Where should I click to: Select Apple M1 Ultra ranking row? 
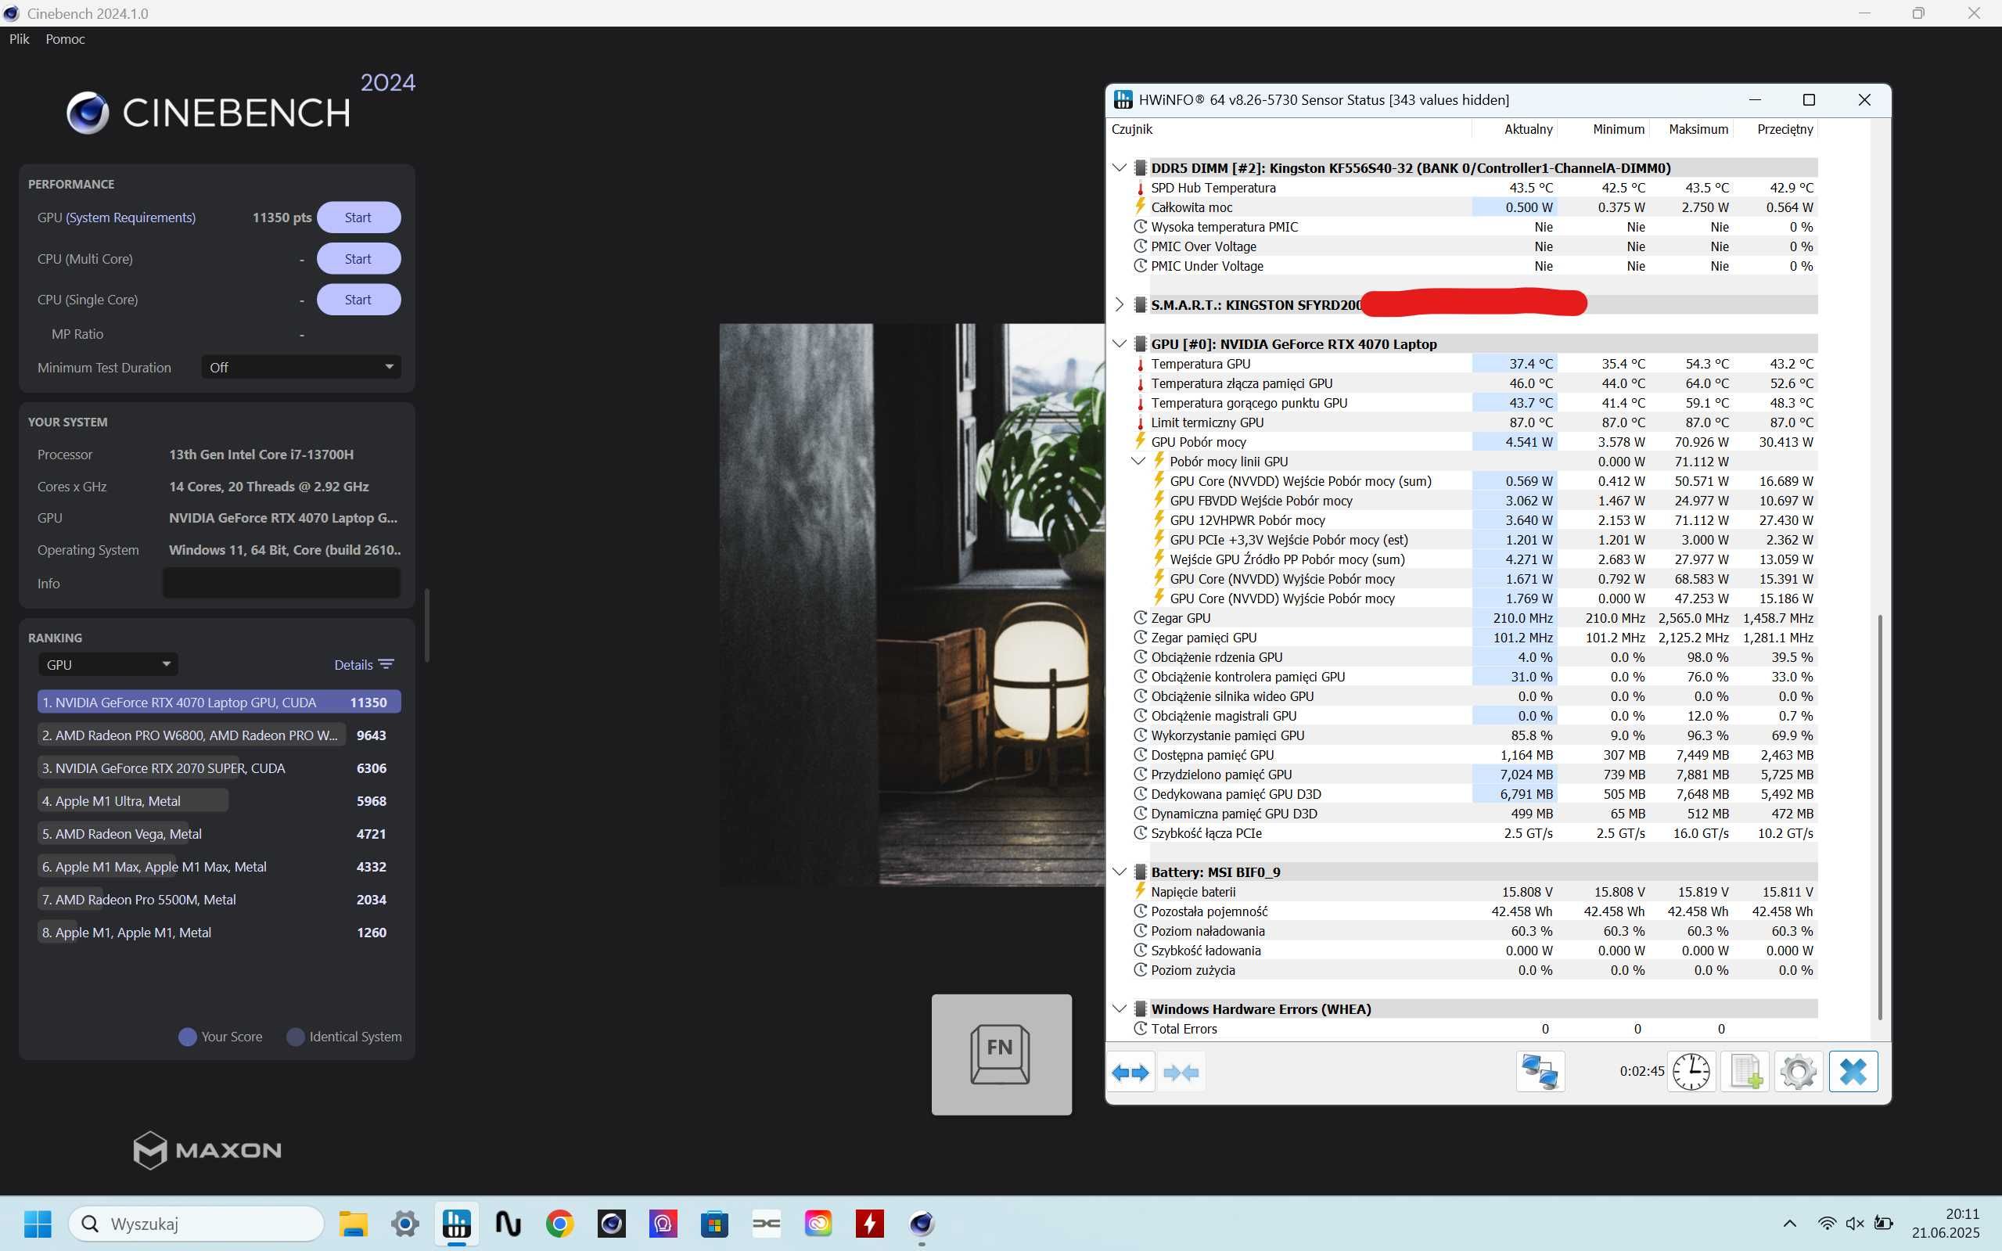click(219, 801)
